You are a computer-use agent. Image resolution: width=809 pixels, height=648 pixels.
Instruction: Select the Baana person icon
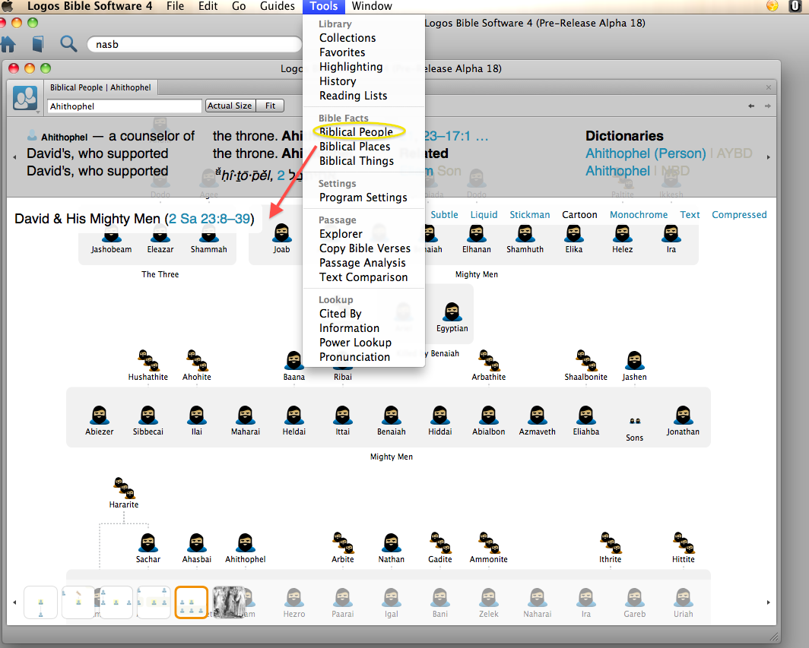294,360
